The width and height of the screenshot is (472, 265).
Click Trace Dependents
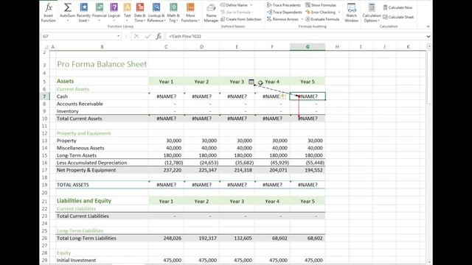(285, 12)
